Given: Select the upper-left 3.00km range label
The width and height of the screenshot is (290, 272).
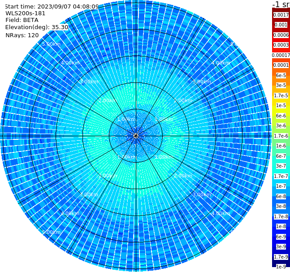Looking at the screenshot, I should (89, 82).
